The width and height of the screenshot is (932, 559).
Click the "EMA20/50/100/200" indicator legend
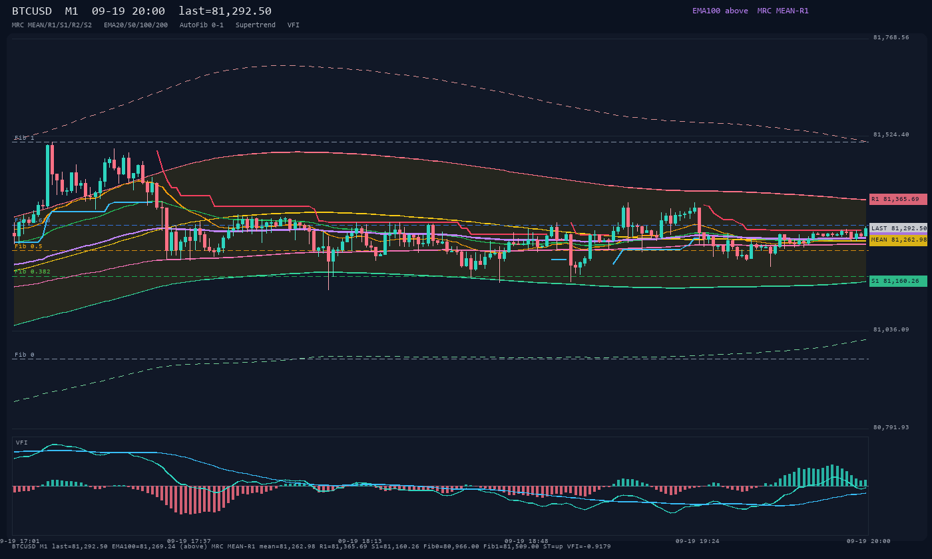click(136, 25)
